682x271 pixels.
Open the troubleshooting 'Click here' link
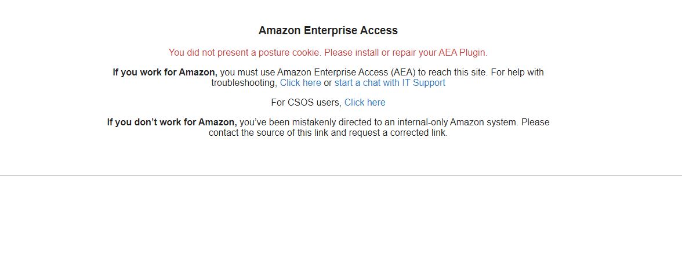300,82
